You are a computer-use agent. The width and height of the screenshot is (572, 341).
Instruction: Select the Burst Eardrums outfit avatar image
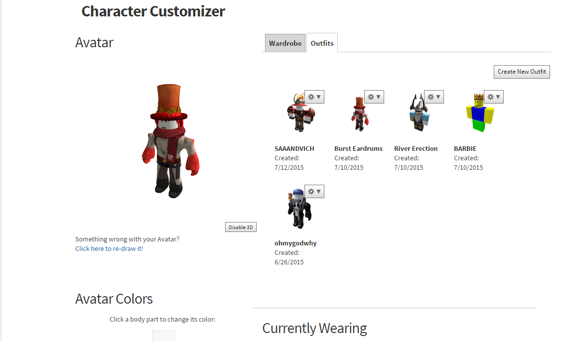pyautogui.click(x=360, y=114)
